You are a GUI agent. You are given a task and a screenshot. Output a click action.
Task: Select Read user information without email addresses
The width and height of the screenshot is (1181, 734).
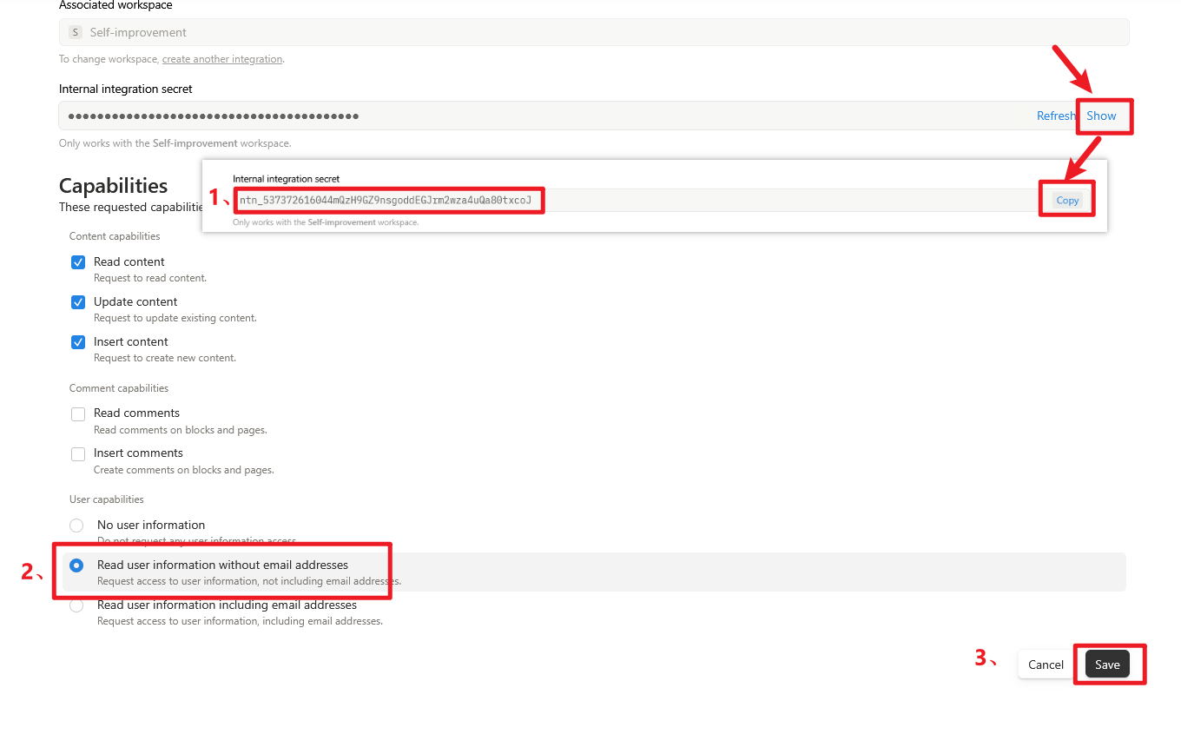(x=76, y=565)
